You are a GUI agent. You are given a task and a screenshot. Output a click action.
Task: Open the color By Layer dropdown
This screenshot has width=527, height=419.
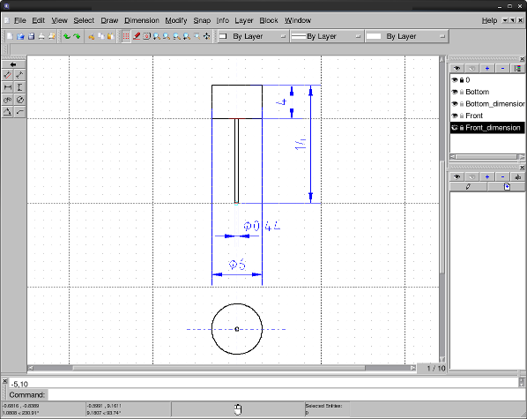[253, 36]
